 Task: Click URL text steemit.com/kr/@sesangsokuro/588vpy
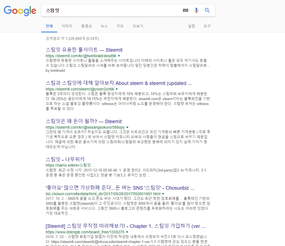point(85,128)
